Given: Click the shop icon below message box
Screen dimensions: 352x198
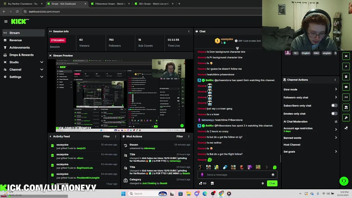Looking at the screenshot, I should [212, 183].
